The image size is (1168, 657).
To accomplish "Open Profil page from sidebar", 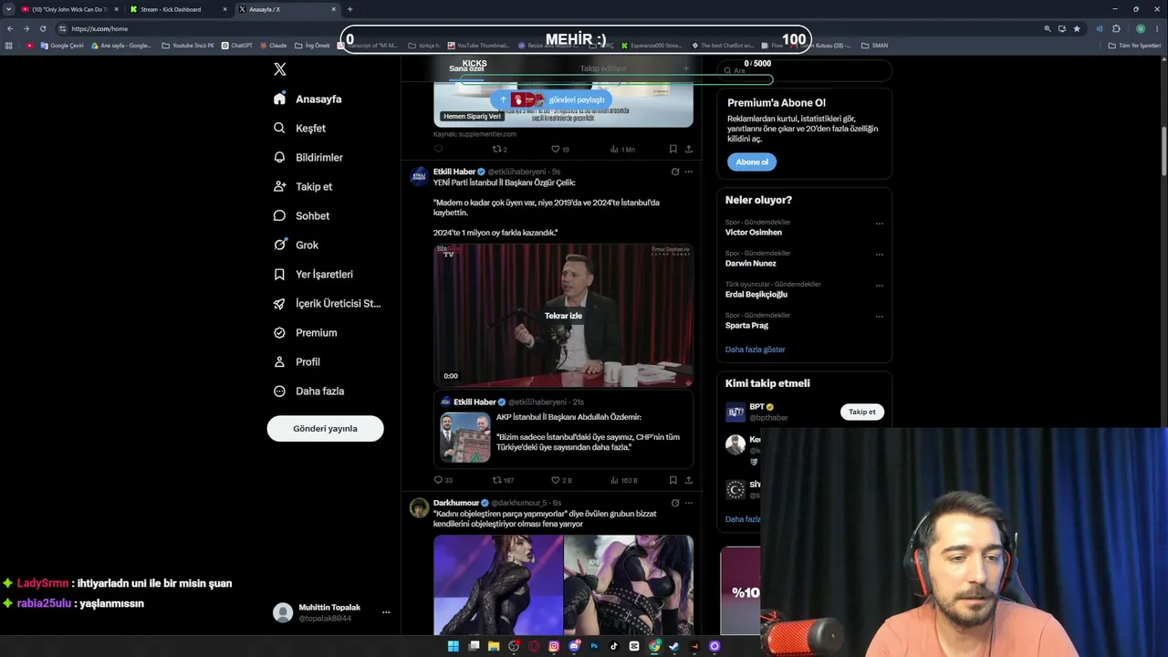I will (297, 361).
